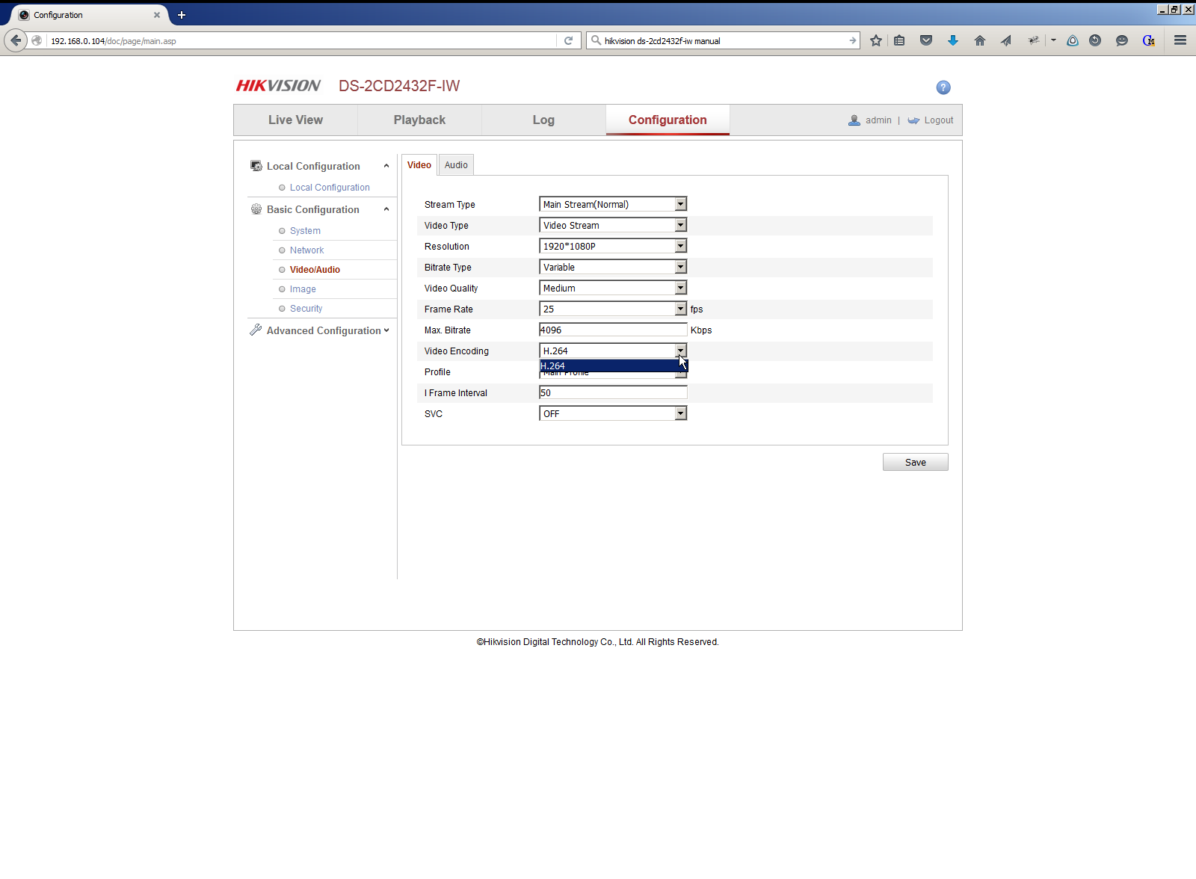This screenshot has width=1196, height=879.
Task: Click the Hikvision logo
Action: [x=278, y=86]
